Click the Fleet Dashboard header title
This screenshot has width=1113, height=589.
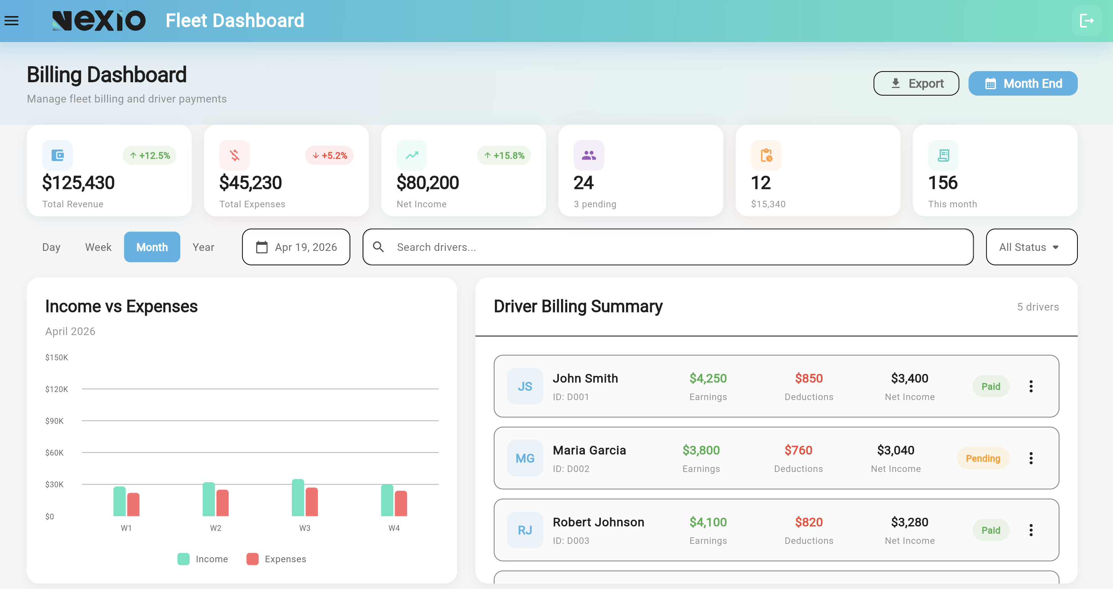(234, 21)
